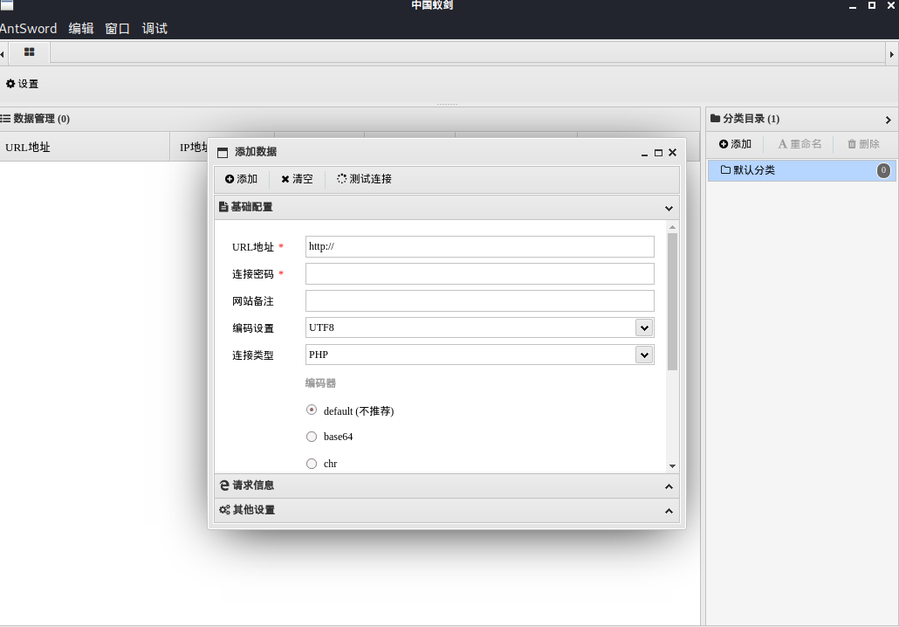
Task: Click the tab bar right scroll arrow
Action: coord(891,54)
